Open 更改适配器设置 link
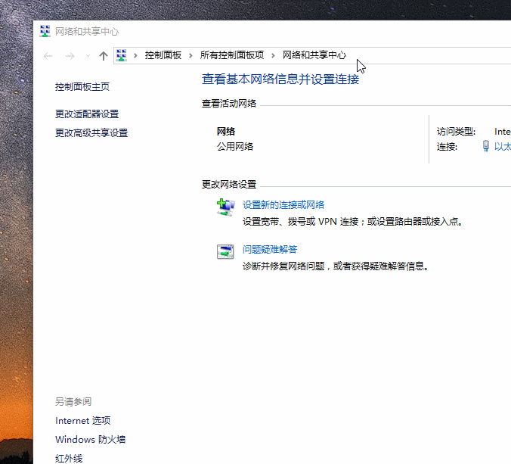 point(87,114)
